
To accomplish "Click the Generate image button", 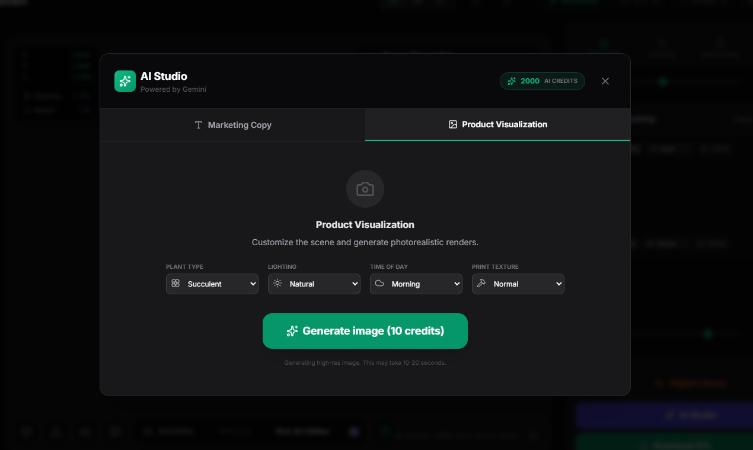I will pyautogui.click(x=365, y=331).
